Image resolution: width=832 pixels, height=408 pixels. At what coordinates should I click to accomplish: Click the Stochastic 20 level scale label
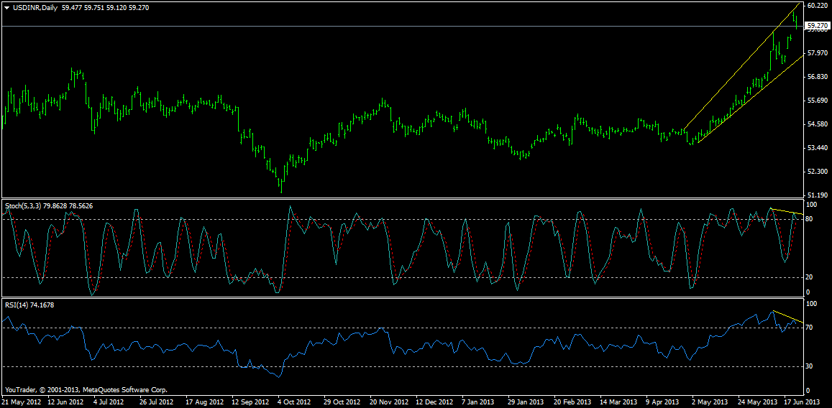[810, 277]
